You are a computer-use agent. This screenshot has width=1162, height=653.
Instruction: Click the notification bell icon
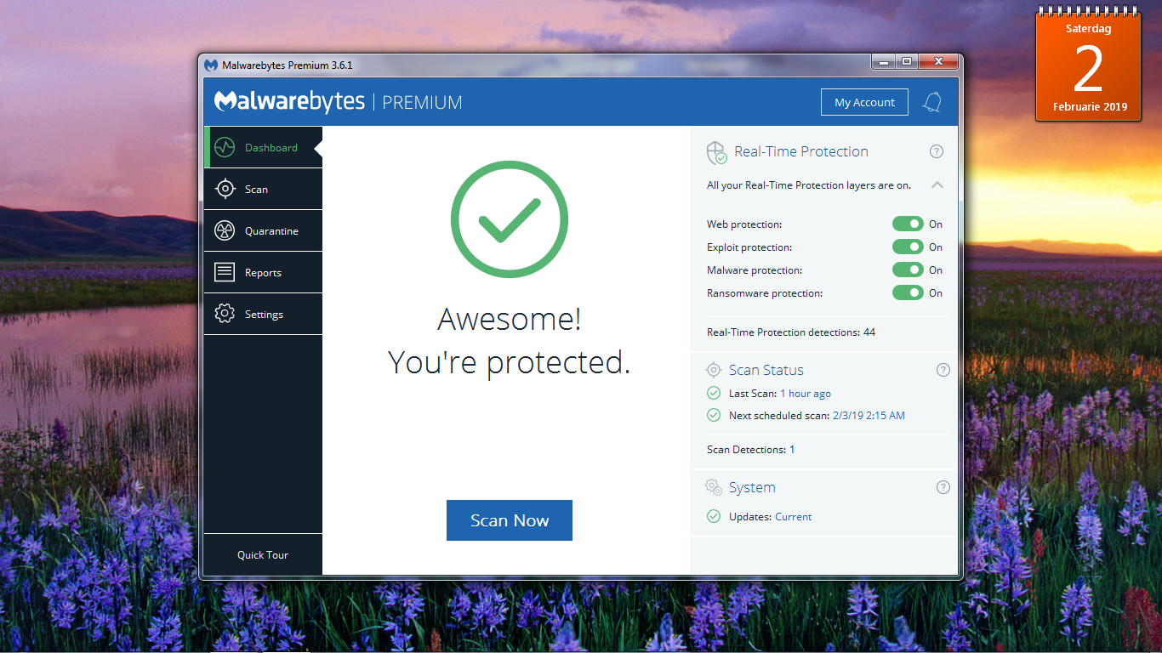(x=931, y=102)
